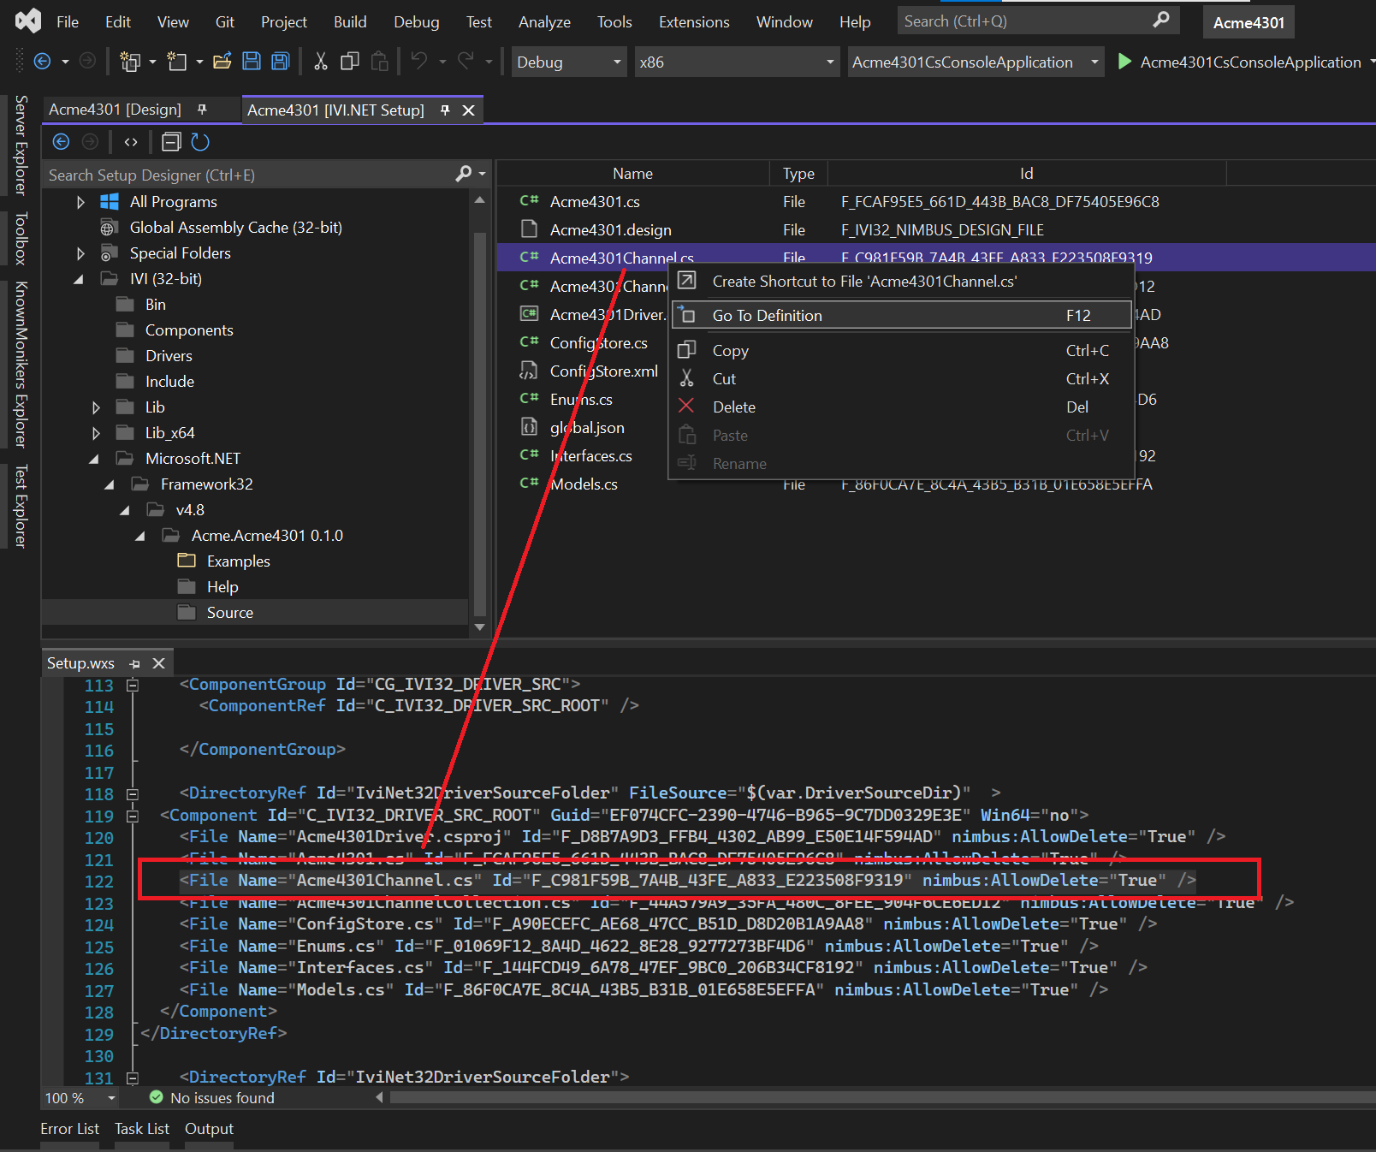Click the Cut scissors icon in toolbar
The image size is (1376, 1152).
pyautogui.click(x=320, y=61)
